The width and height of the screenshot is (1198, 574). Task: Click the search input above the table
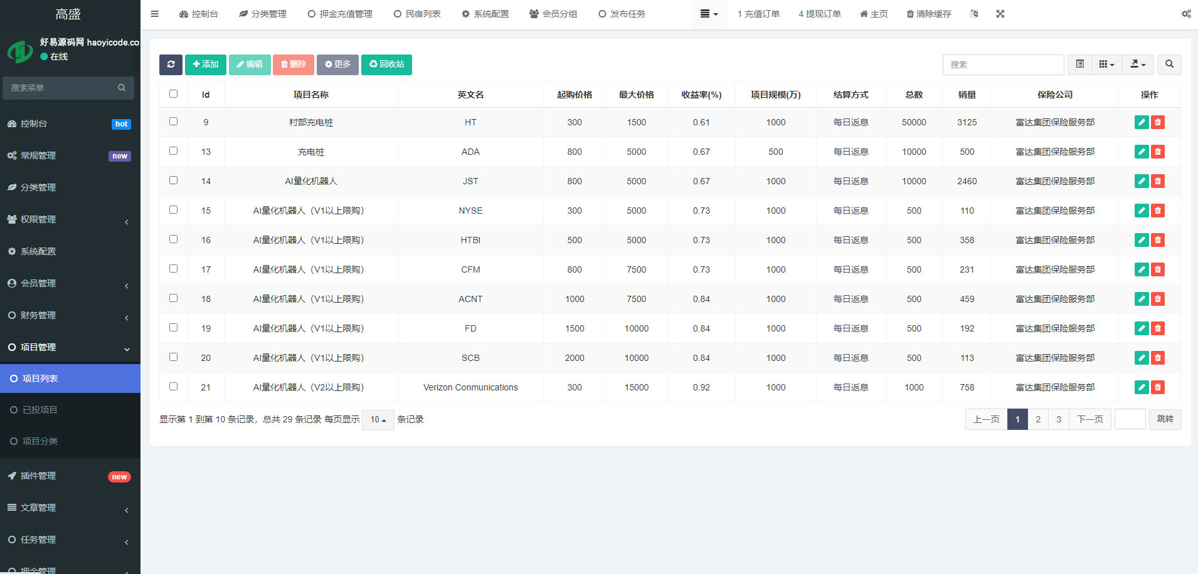pyautogui.click(x=1002, y=65)
